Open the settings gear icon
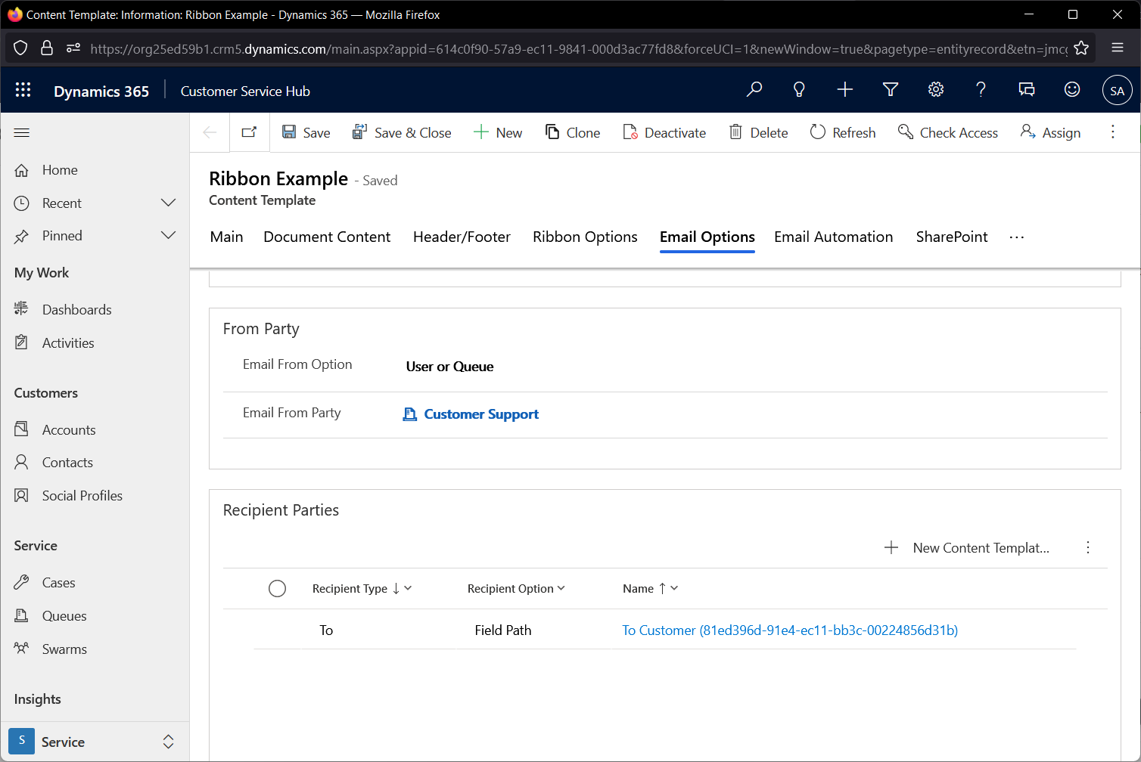 [936, 90]
